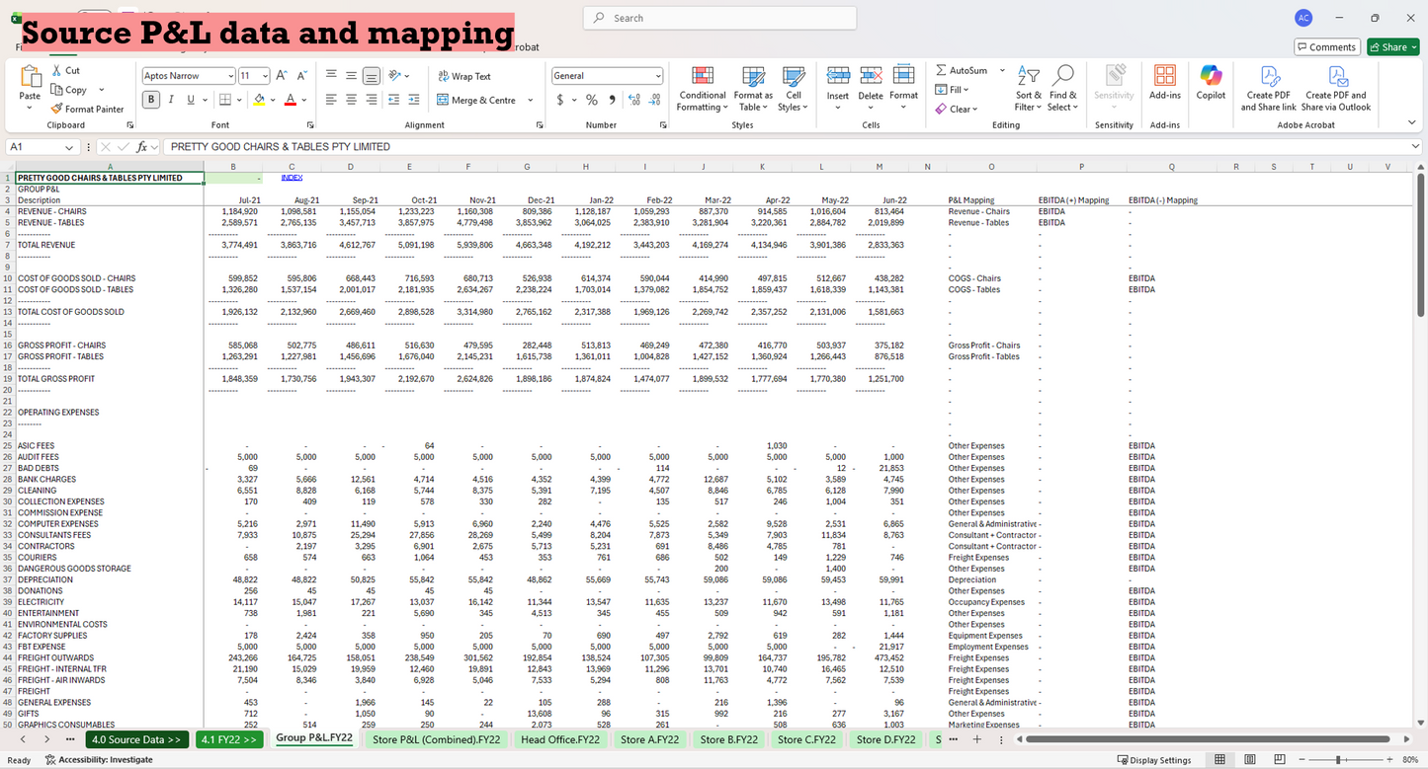The width and height of the screenshot is (1428, 769).
Task: Open Sort & Filter options
Action: point(1028,89)
